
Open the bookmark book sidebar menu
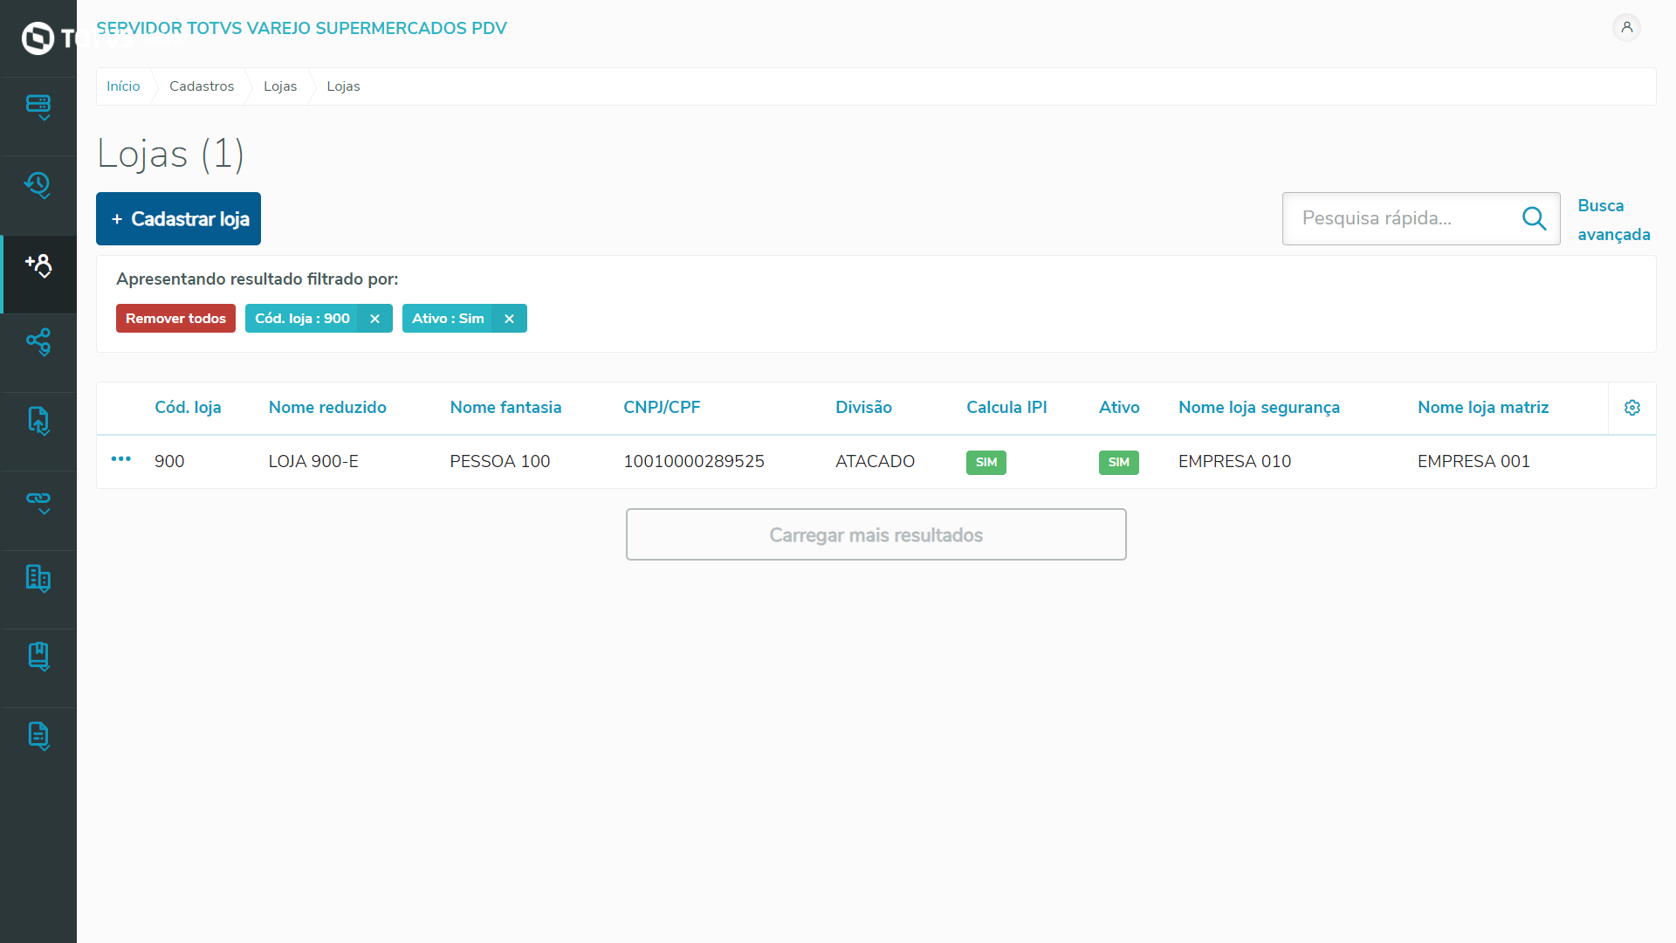point(38,657)
